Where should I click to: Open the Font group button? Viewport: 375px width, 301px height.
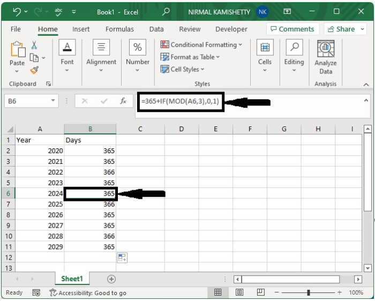[x=67, y=56]
